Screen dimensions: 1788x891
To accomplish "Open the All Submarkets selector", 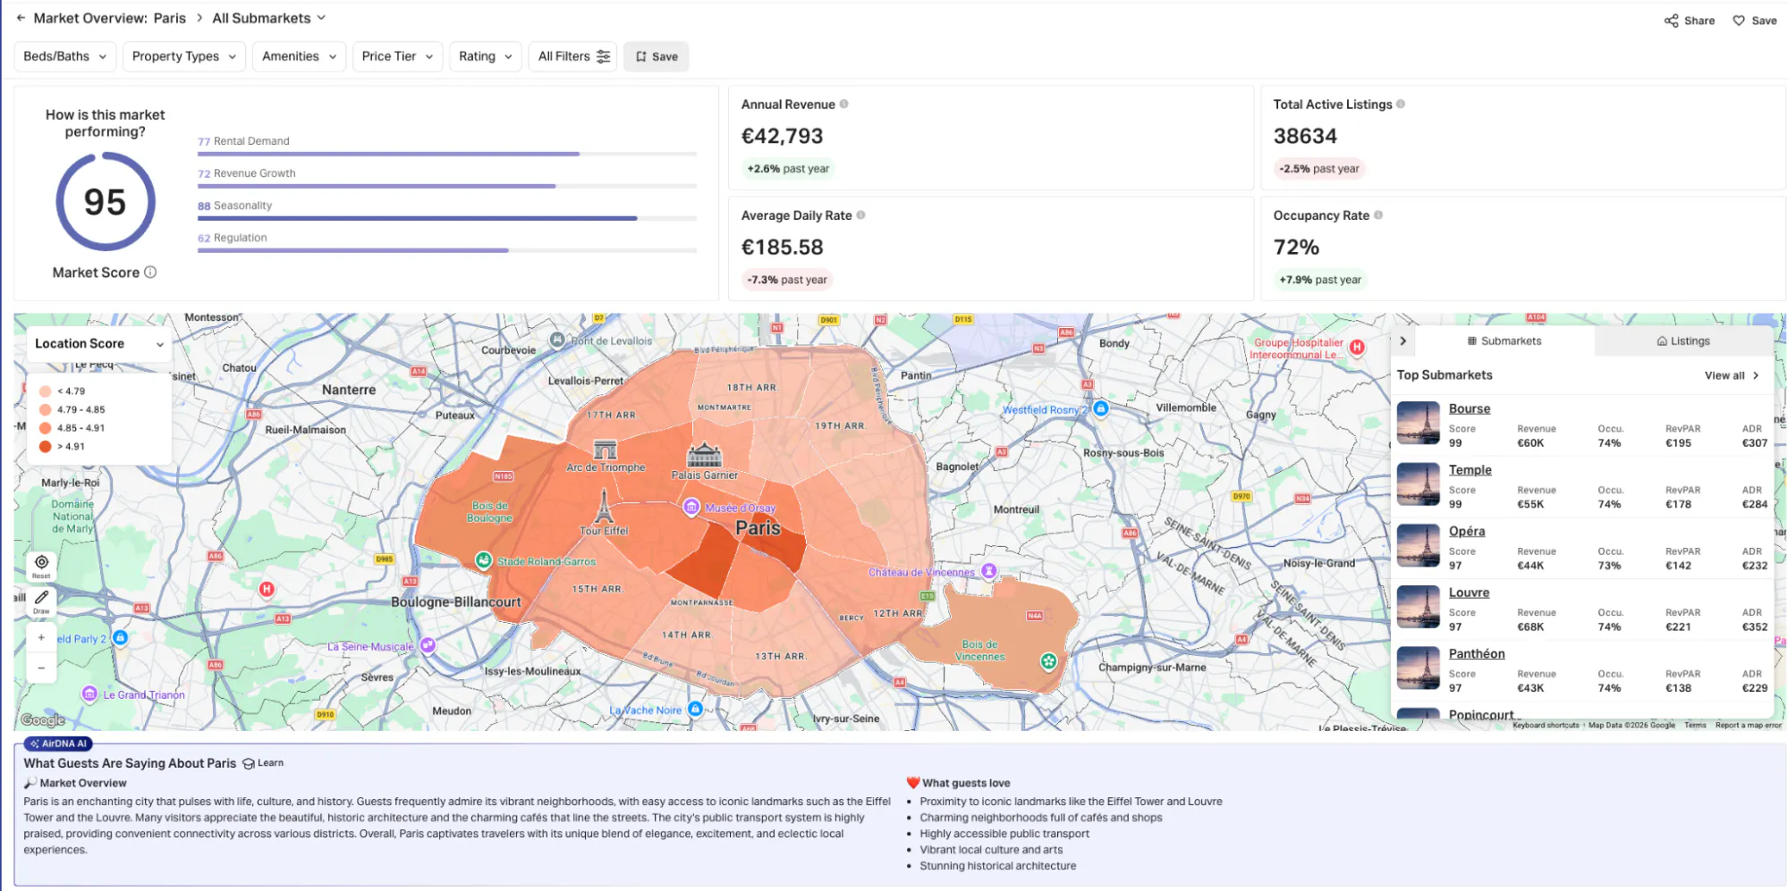I will (269, 18).
